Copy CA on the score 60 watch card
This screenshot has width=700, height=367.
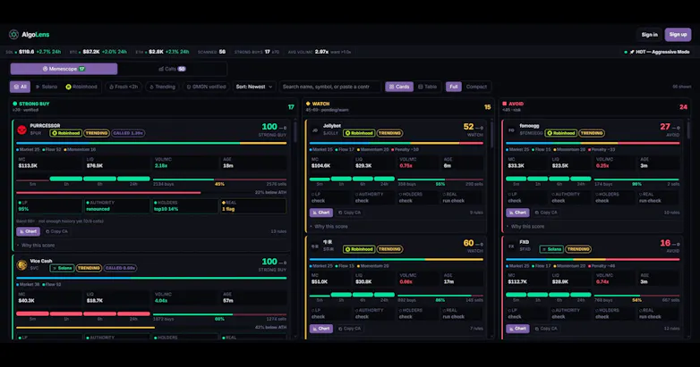tap(350, 329)
